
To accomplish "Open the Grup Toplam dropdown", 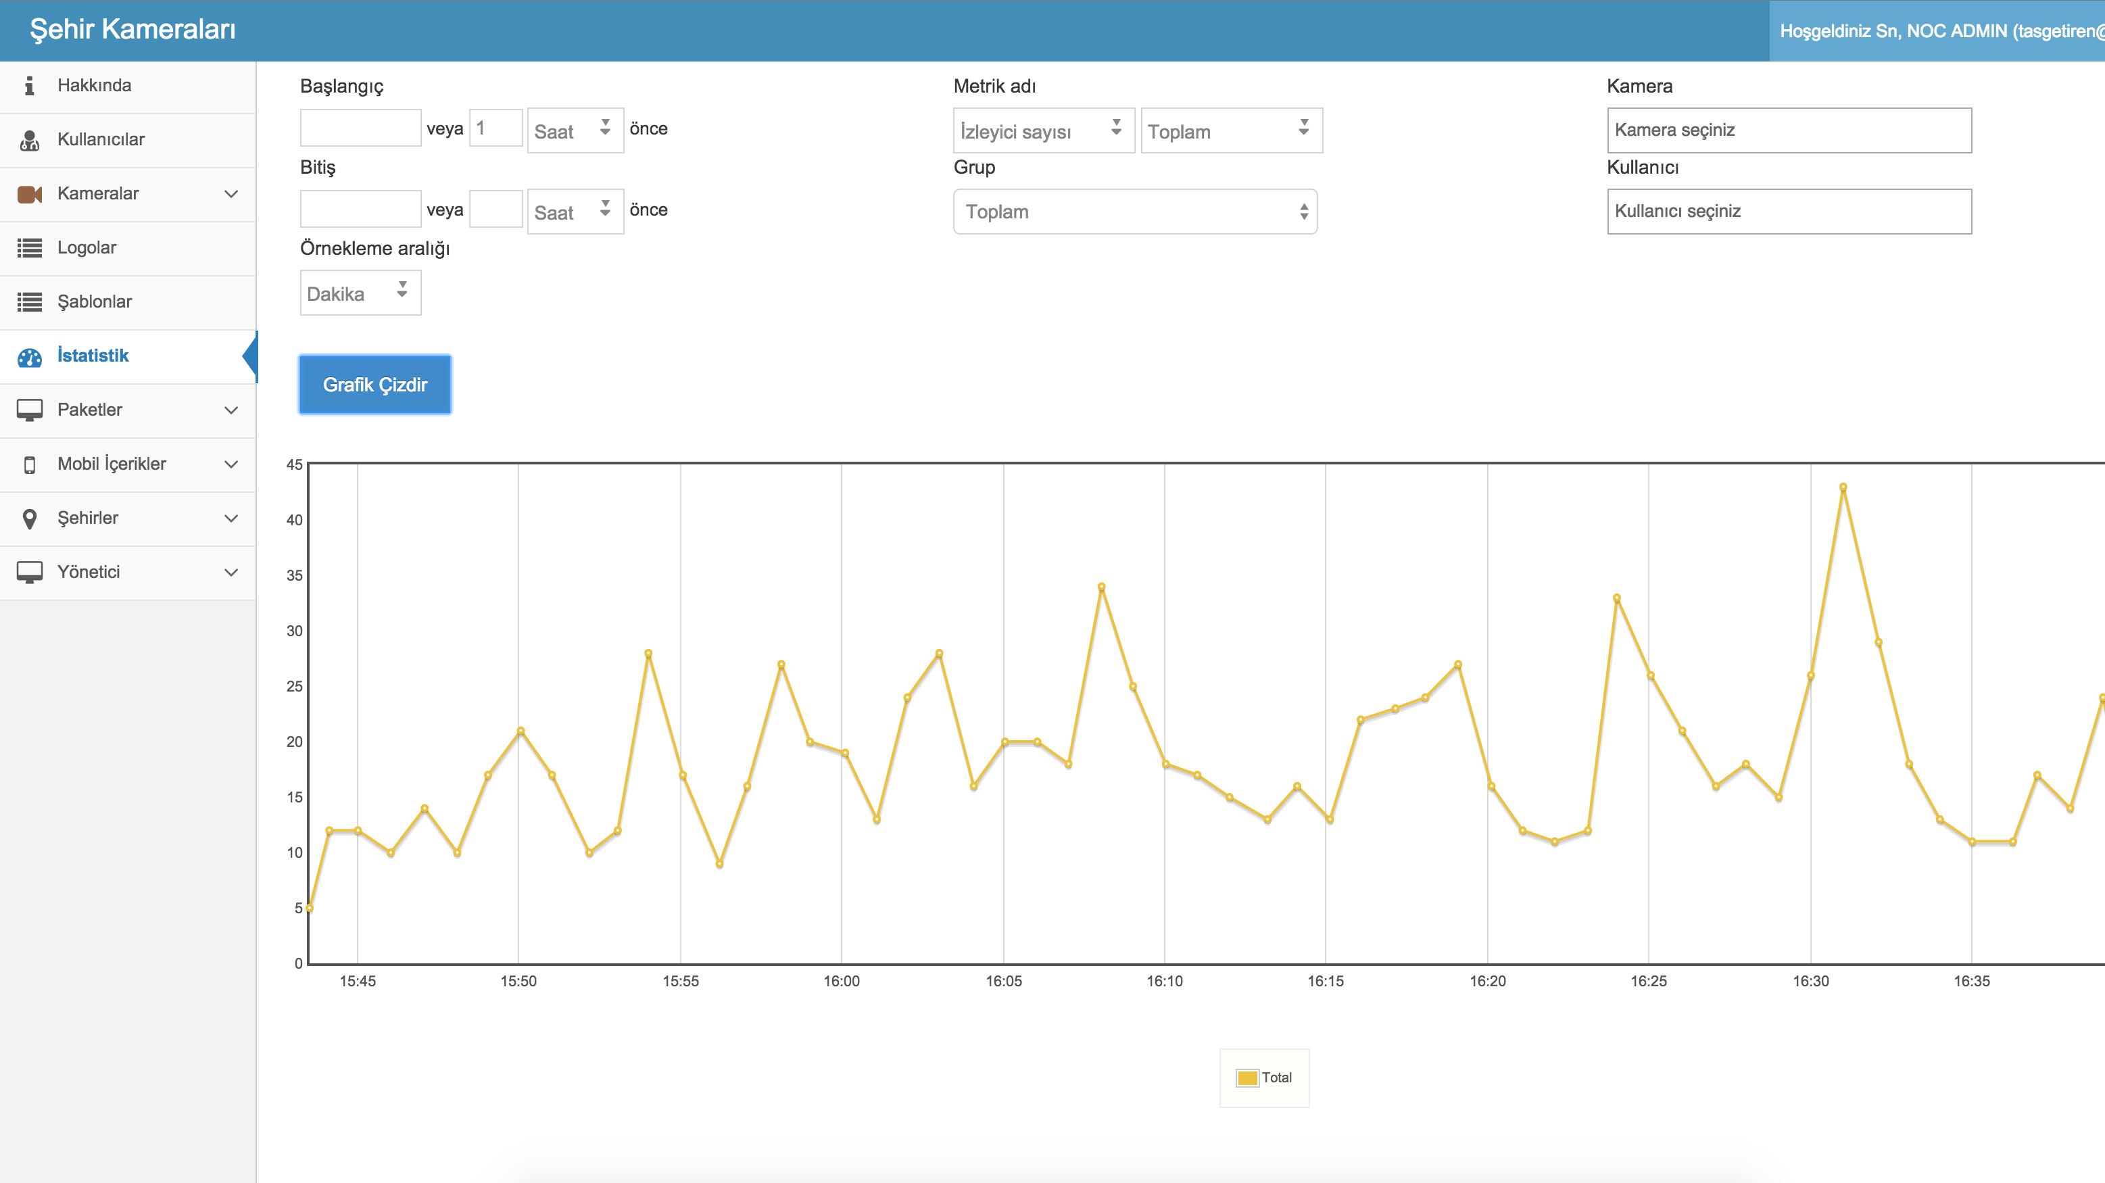I will pos(1135,212).
